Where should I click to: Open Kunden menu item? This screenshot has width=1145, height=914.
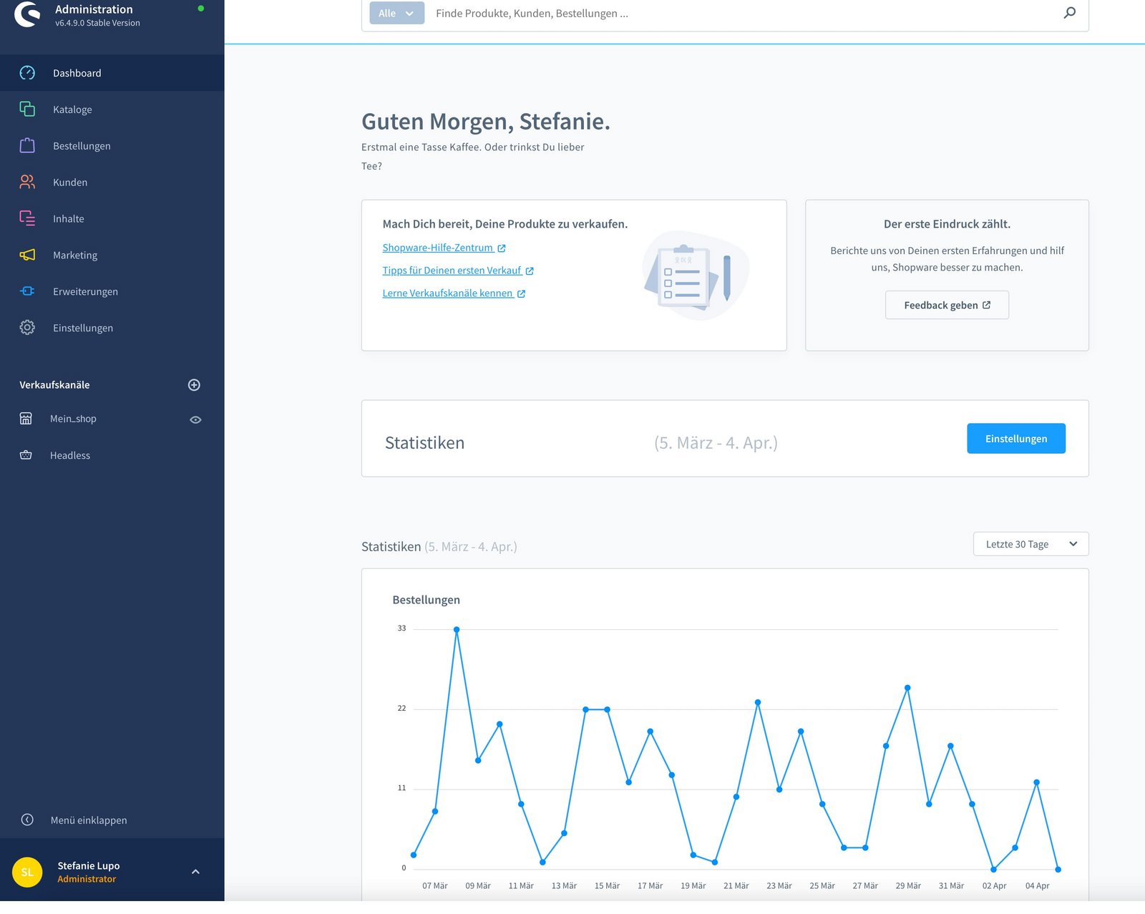click(112, 182)
